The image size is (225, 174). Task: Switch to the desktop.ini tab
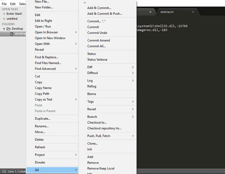coord(167,12)
